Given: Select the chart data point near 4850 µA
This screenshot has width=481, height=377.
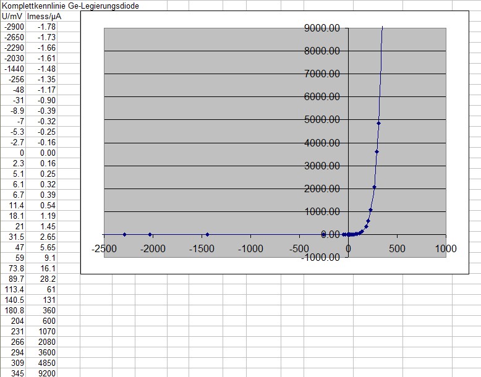Looking at the screenshot, I should (x=378, y=124).
